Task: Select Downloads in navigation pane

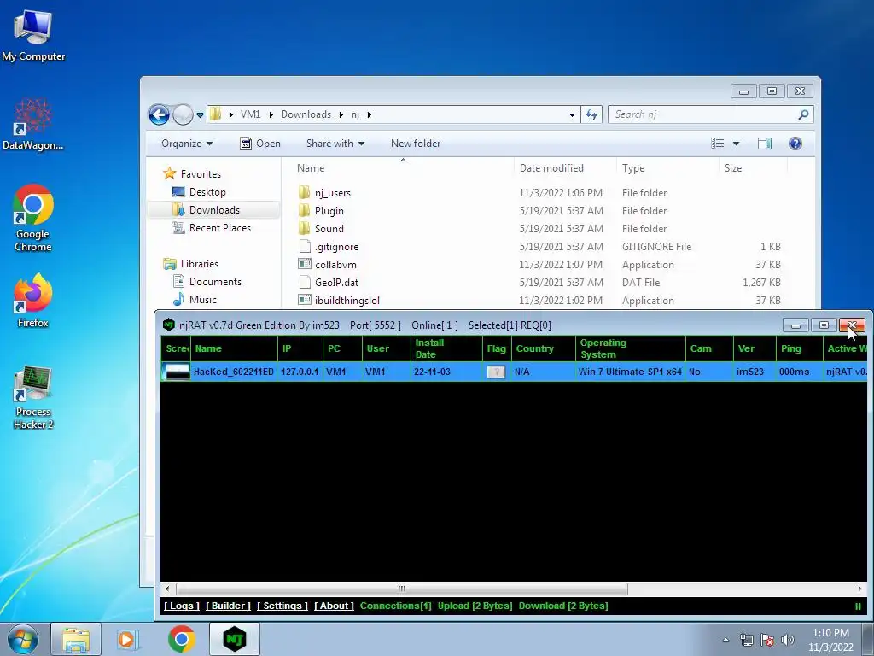Action: pos(207,210)
